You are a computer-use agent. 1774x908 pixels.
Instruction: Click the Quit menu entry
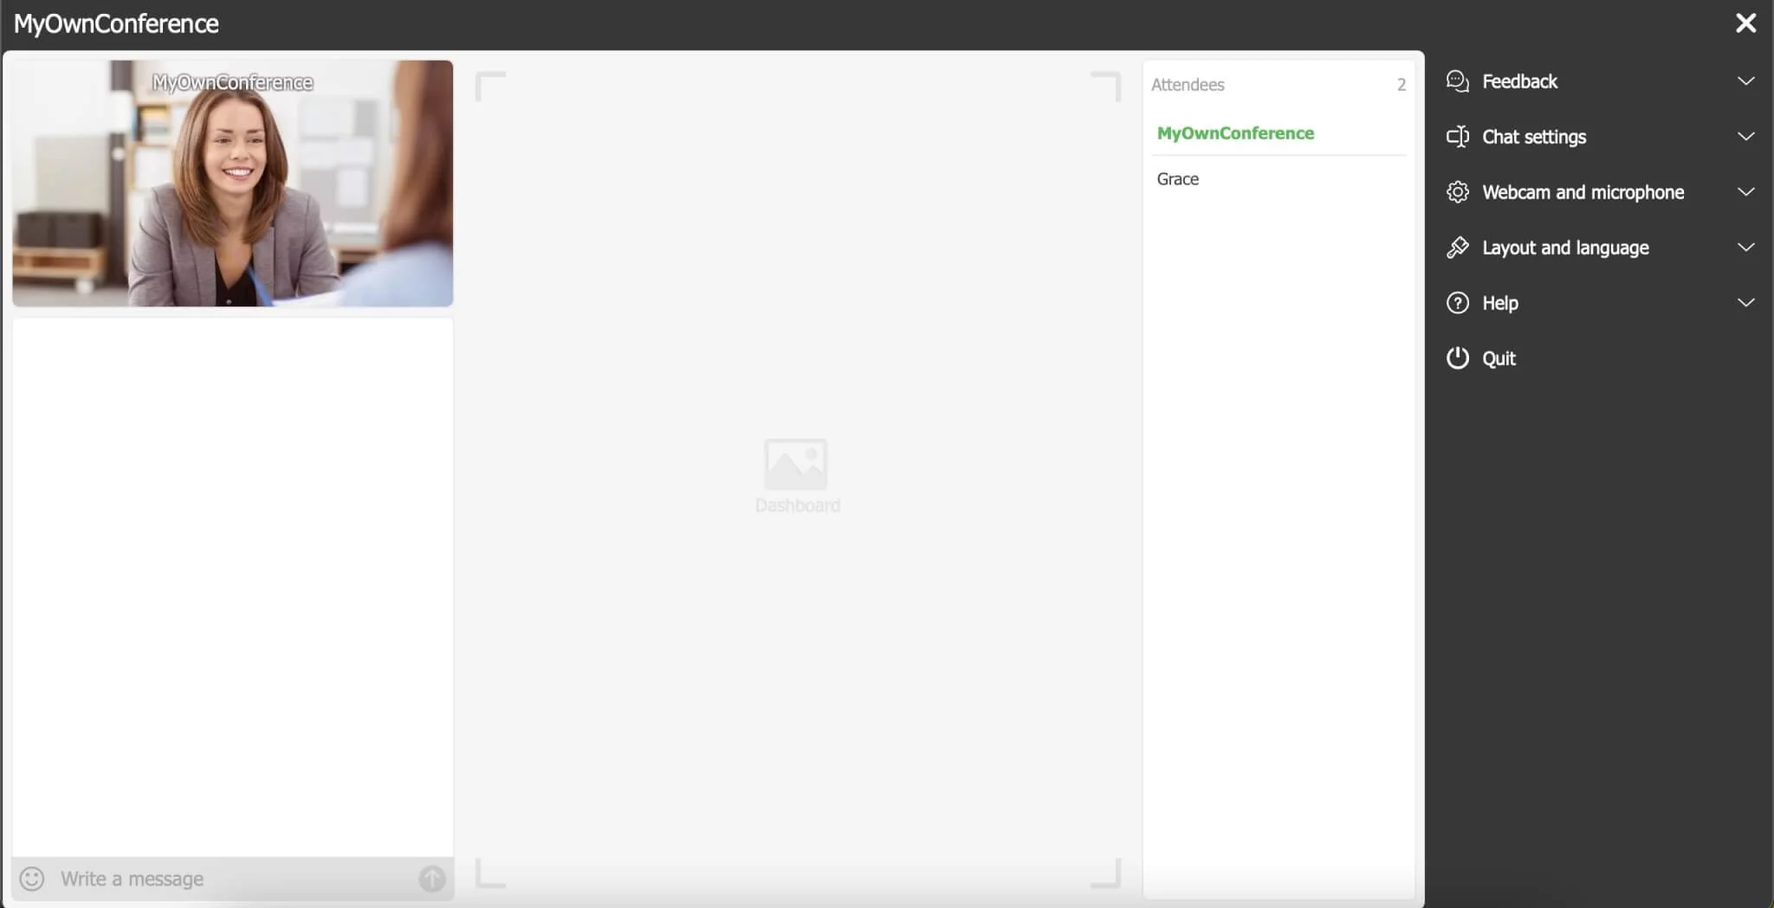tap(1498, 357)
